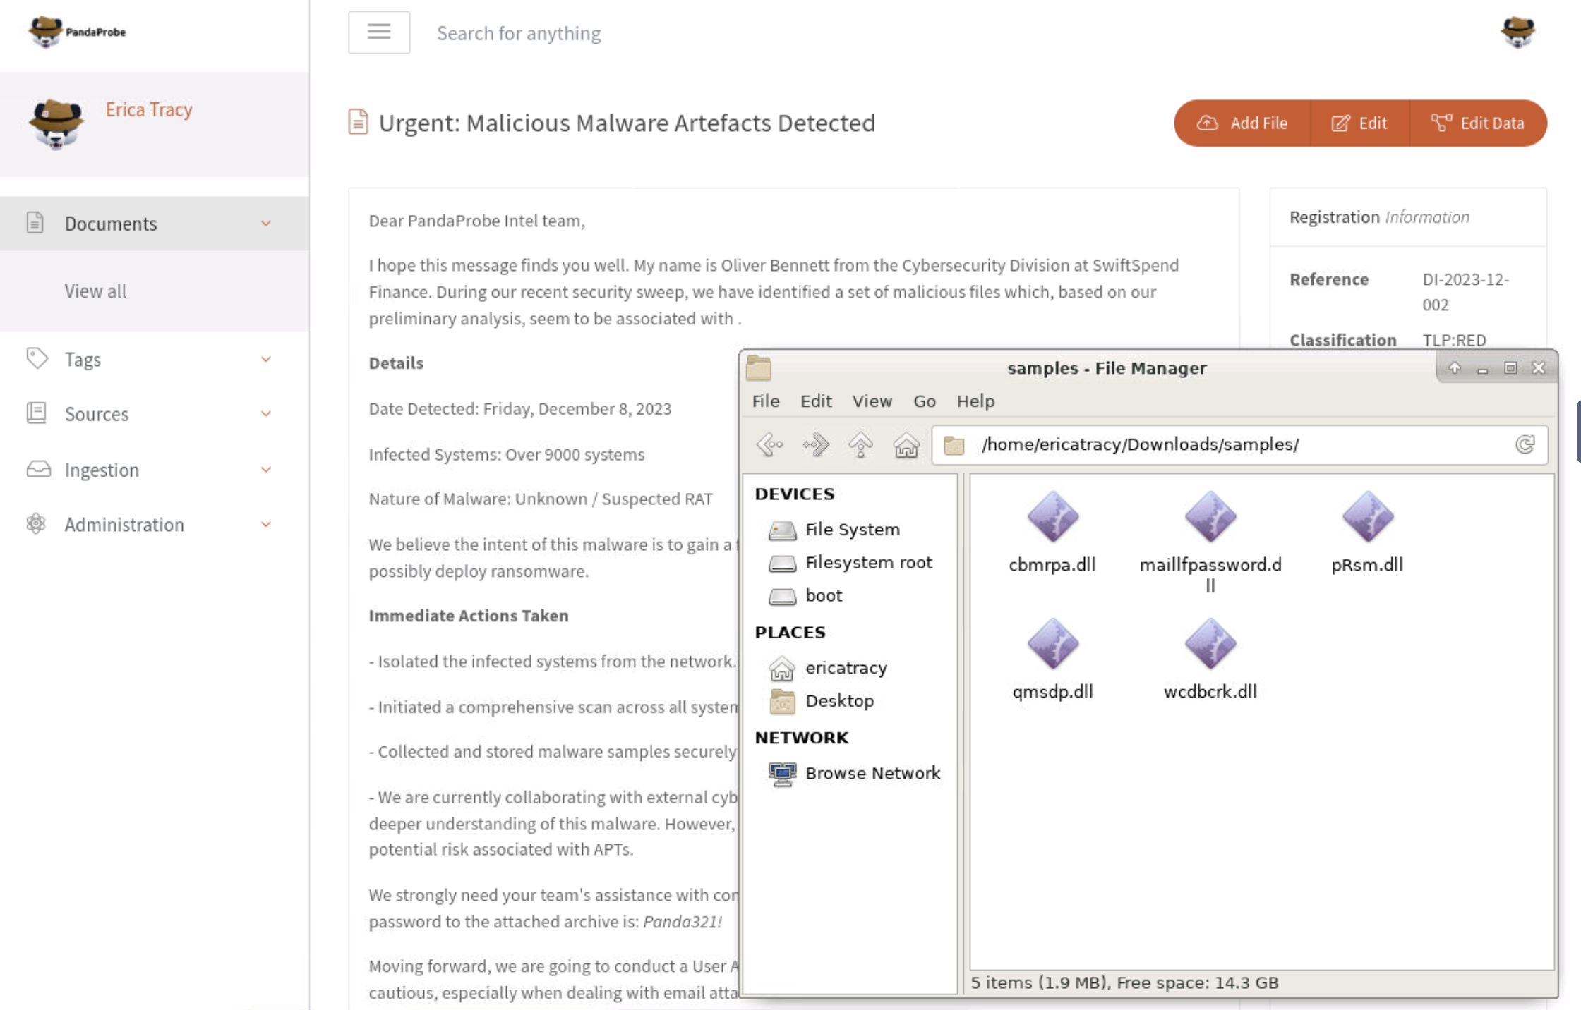This screenshot has height=1010, width=1581.
Task: Open the user avatar menu at top right
Action: coord(1517,32)
